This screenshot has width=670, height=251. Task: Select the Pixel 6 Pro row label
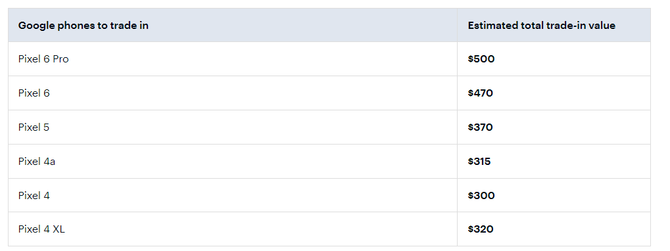43,59
